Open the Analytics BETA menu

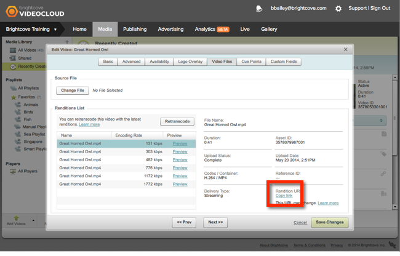[212, 30]
